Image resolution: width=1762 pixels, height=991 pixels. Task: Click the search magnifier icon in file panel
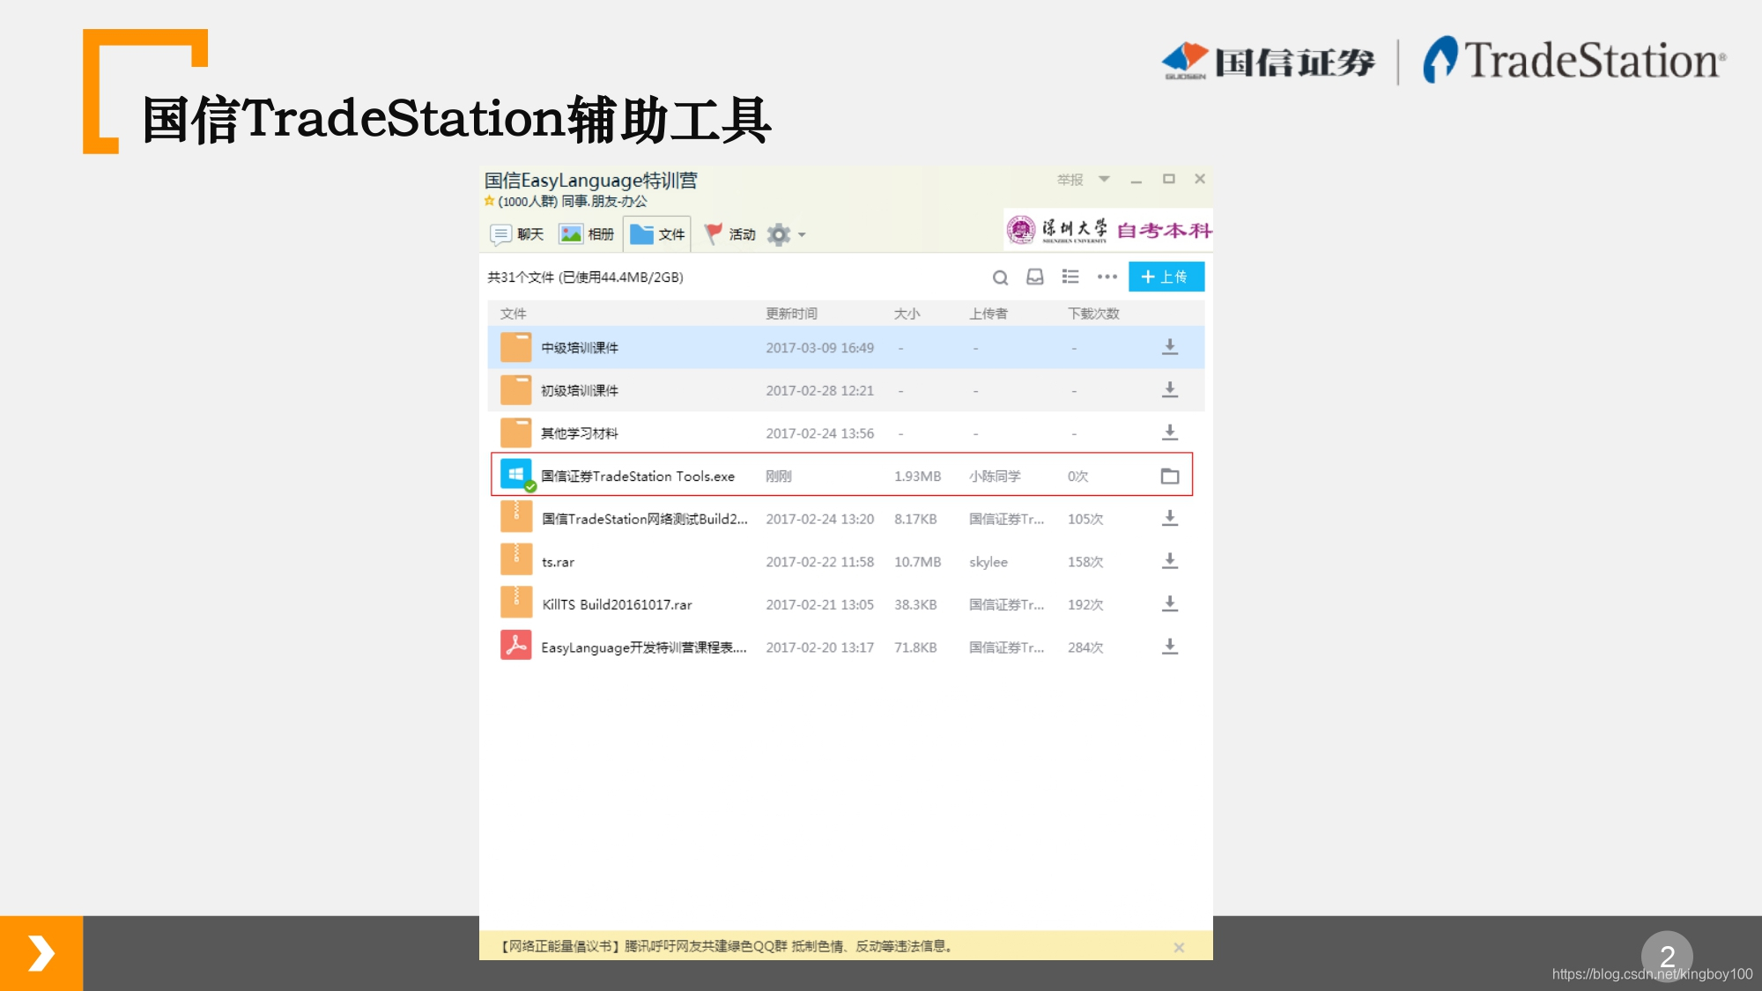tap(1000, 277)
